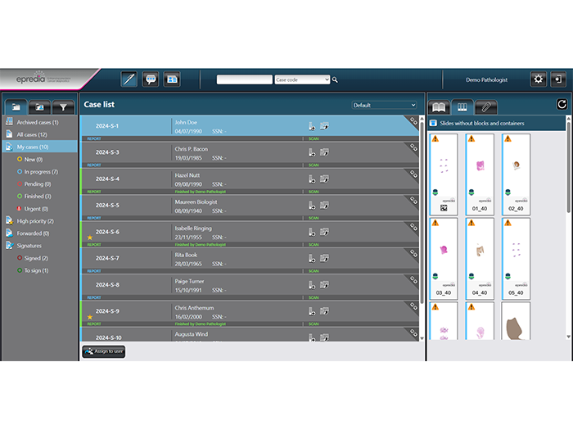This screenshot has width=573, height=430.
Task: Select All cases (12) in sidebar
Action: (x=32, y=134)
